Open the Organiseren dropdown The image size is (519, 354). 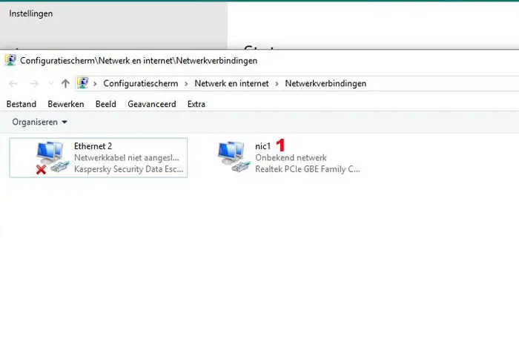click(40, 122)
